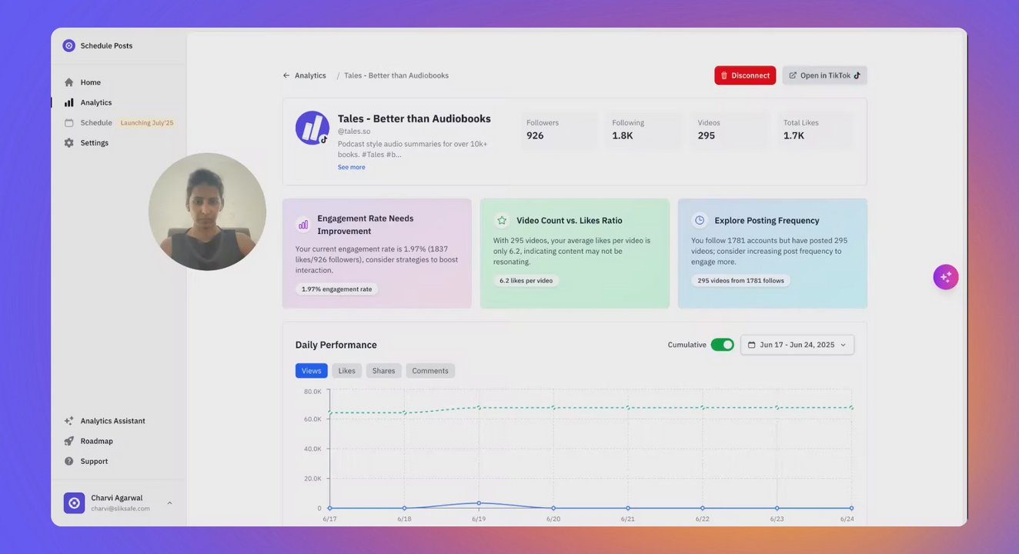The image size is (1019, 554).
Task: Click the Open in TikTok button
Action: [x=825, y=75]
